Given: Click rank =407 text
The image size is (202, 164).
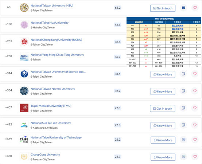Looking at the screenshot, I should (9, 108).
